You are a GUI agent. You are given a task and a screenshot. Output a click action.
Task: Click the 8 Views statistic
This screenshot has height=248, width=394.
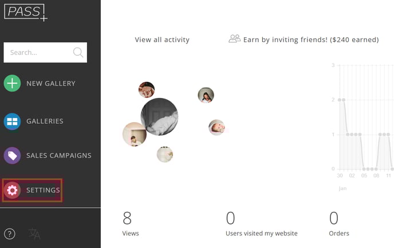click(x=131, y=223)
